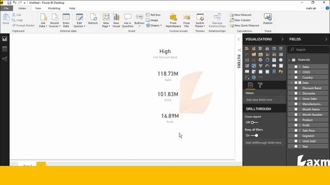The height and width of the screenshot is (185, 330).
Task: Check the Units Sold field checkbox
Action: [296, 141]
